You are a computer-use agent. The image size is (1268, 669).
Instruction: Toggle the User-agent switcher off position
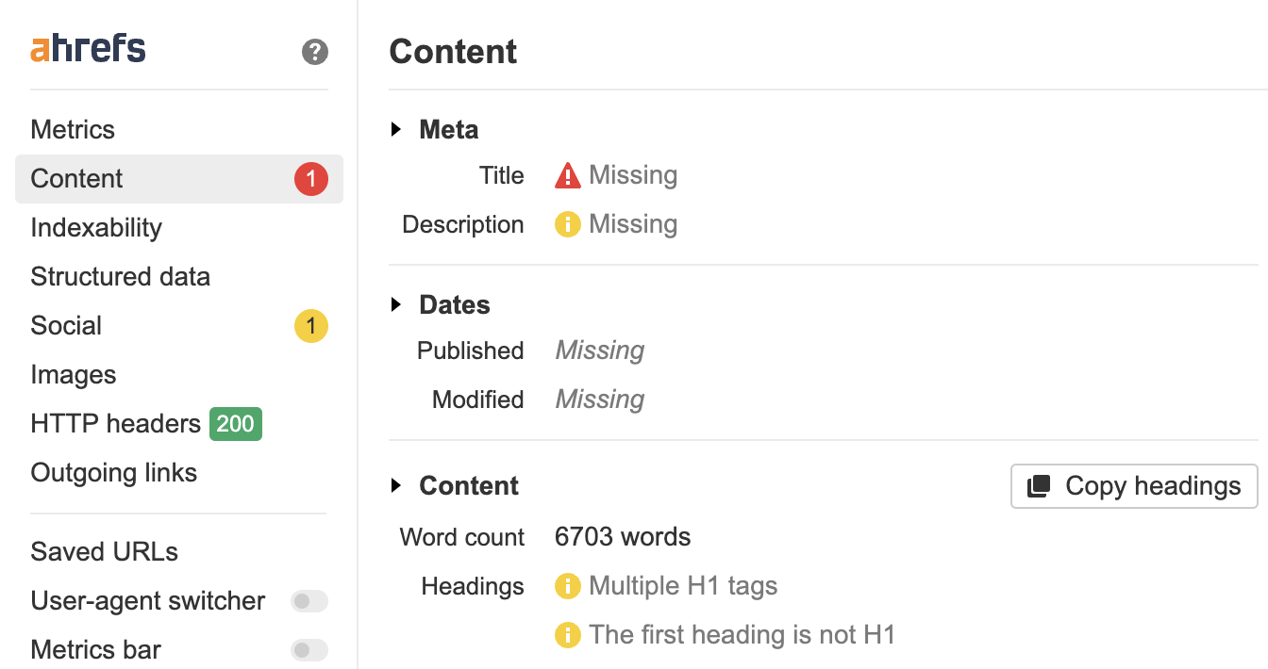309,600
